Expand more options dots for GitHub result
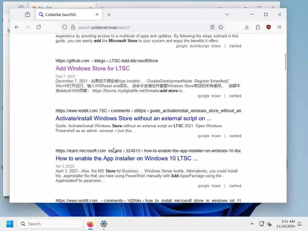Screen dimensions: 308x231 pyautogui.click(x=225, y=96)
